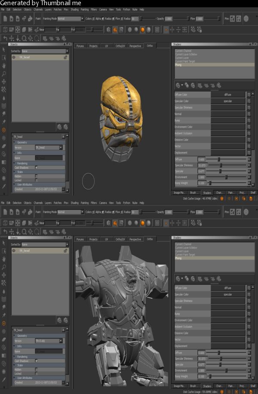258x394 pixels.
Task: Open Version dropdown in gray-mech window
Action: pos(49,341)
